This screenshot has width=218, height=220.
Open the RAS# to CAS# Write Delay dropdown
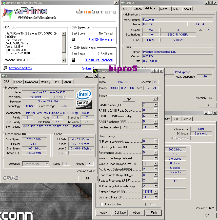156,116
